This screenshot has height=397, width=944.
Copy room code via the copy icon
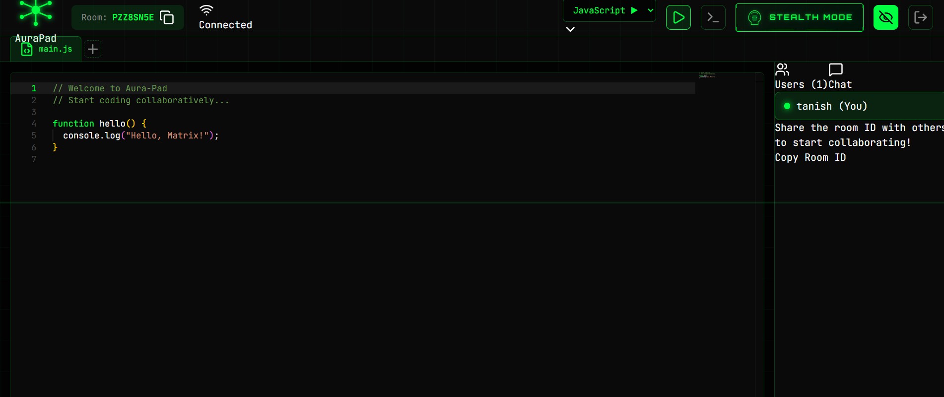pos(167,17)
